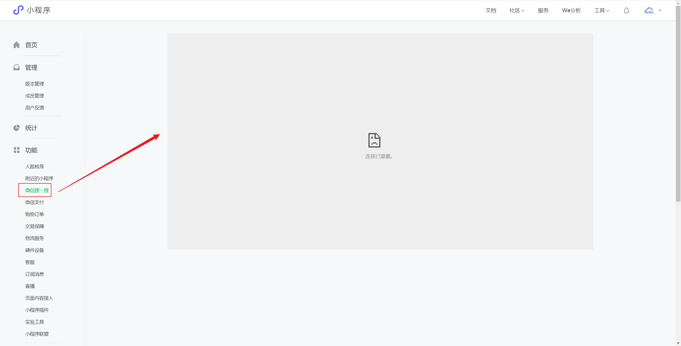Click the account avatar in the header
The width and height of the screenshot is (681, 346).
pos(649,10)
